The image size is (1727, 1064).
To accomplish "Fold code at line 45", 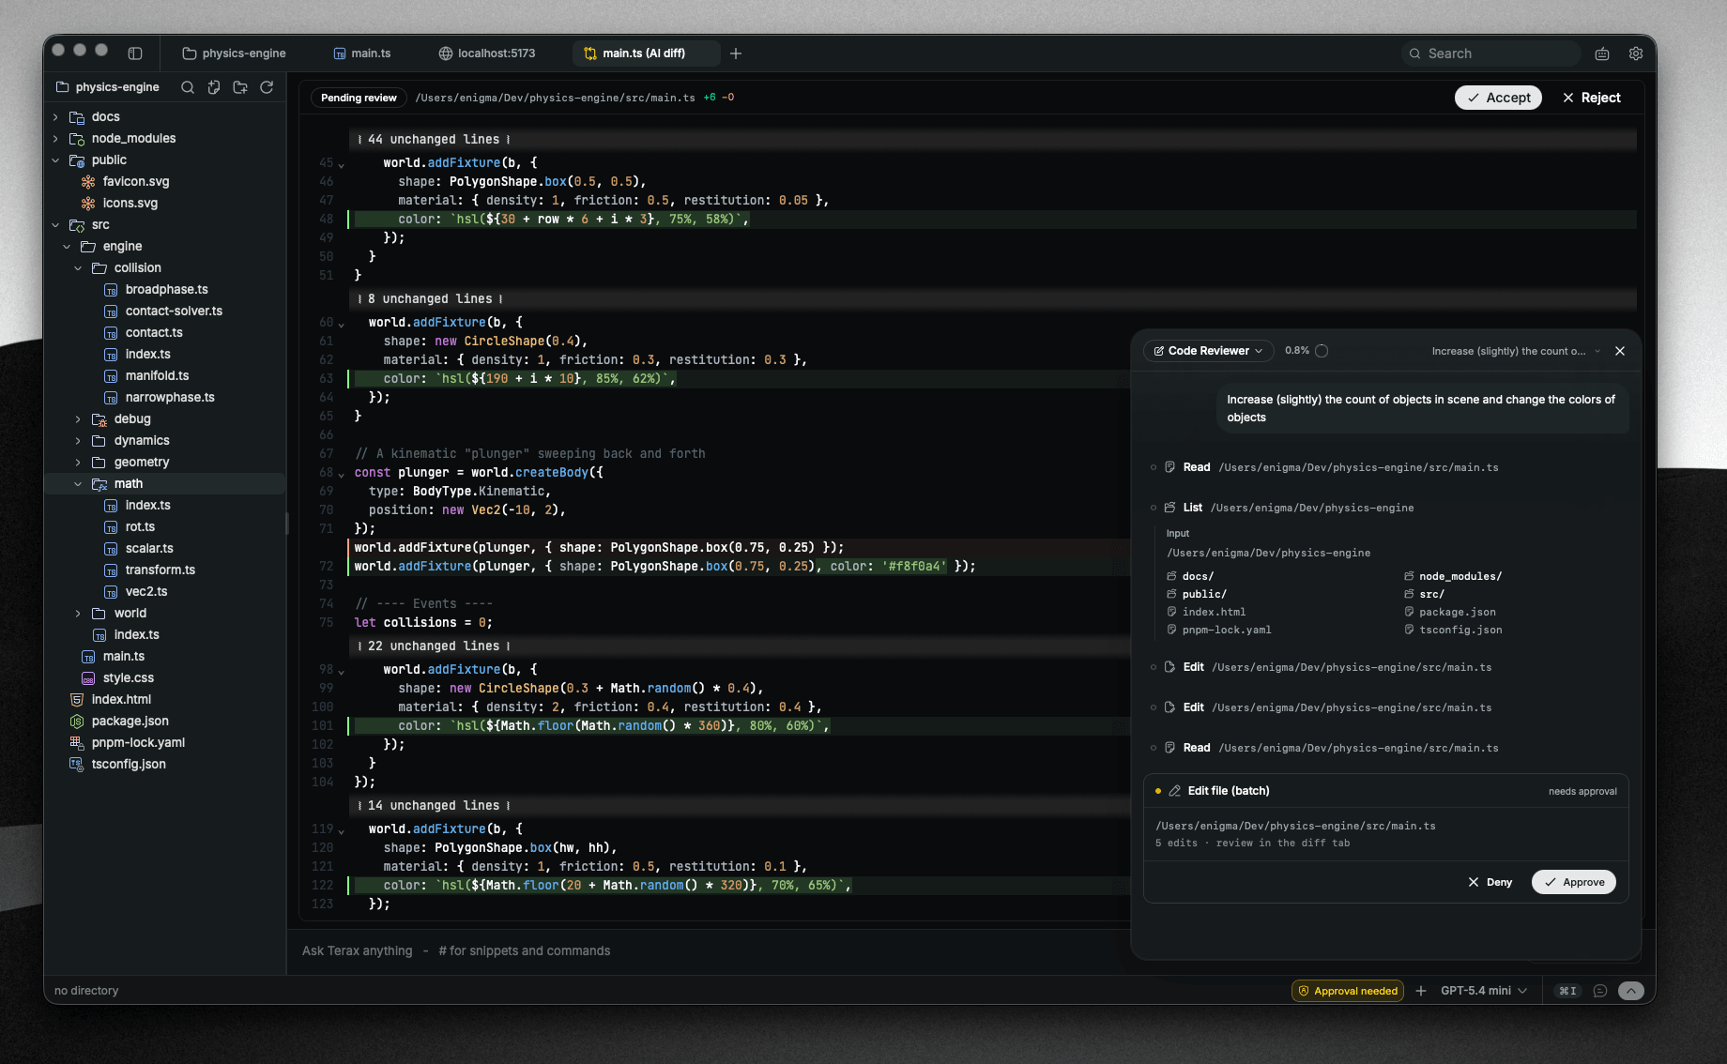I will tap(342, 164).
